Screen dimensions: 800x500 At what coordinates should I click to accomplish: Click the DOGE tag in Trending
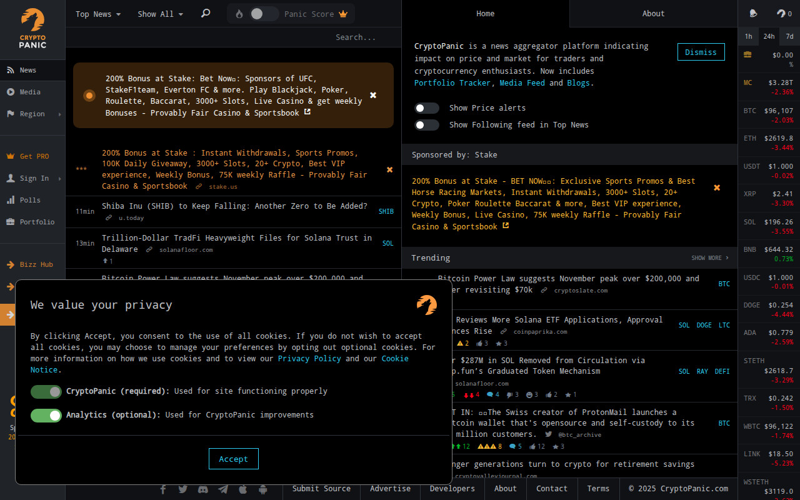pyautogui.click(x=704, y=325)
